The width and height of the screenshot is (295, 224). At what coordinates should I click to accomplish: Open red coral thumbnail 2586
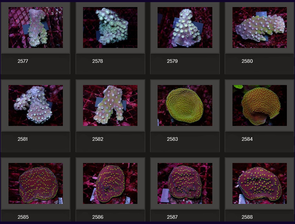(x=110, y=183)
